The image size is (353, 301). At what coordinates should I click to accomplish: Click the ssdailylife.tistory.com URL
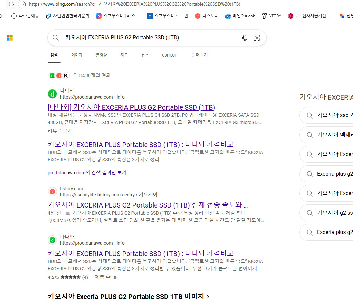click(x=110, y=195)
